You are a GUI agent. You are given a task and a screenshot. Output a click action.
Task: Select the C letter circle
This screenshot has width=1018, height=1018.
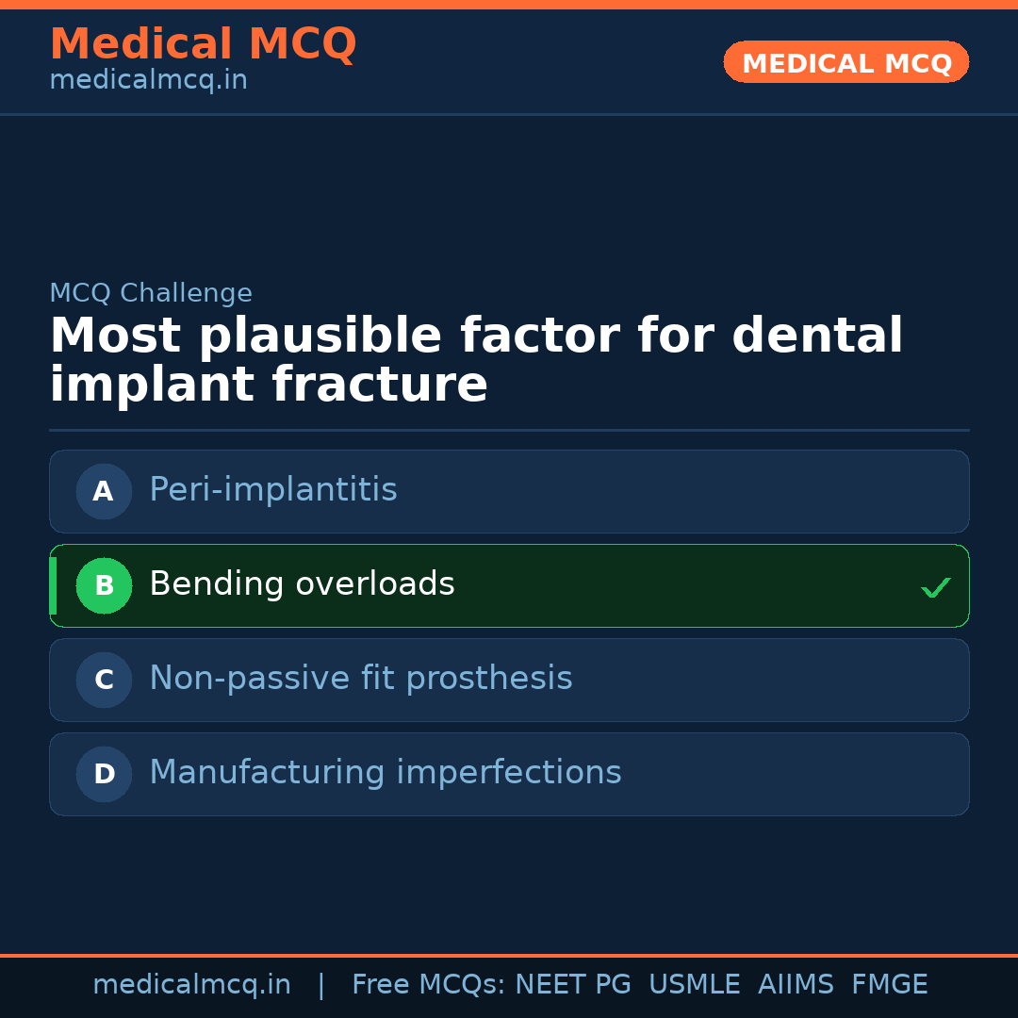click(x=104, y=680)
